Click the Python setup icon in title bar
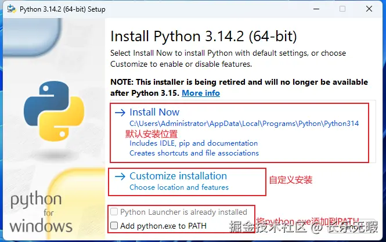386x242 pixels. (x=12, y=9)
